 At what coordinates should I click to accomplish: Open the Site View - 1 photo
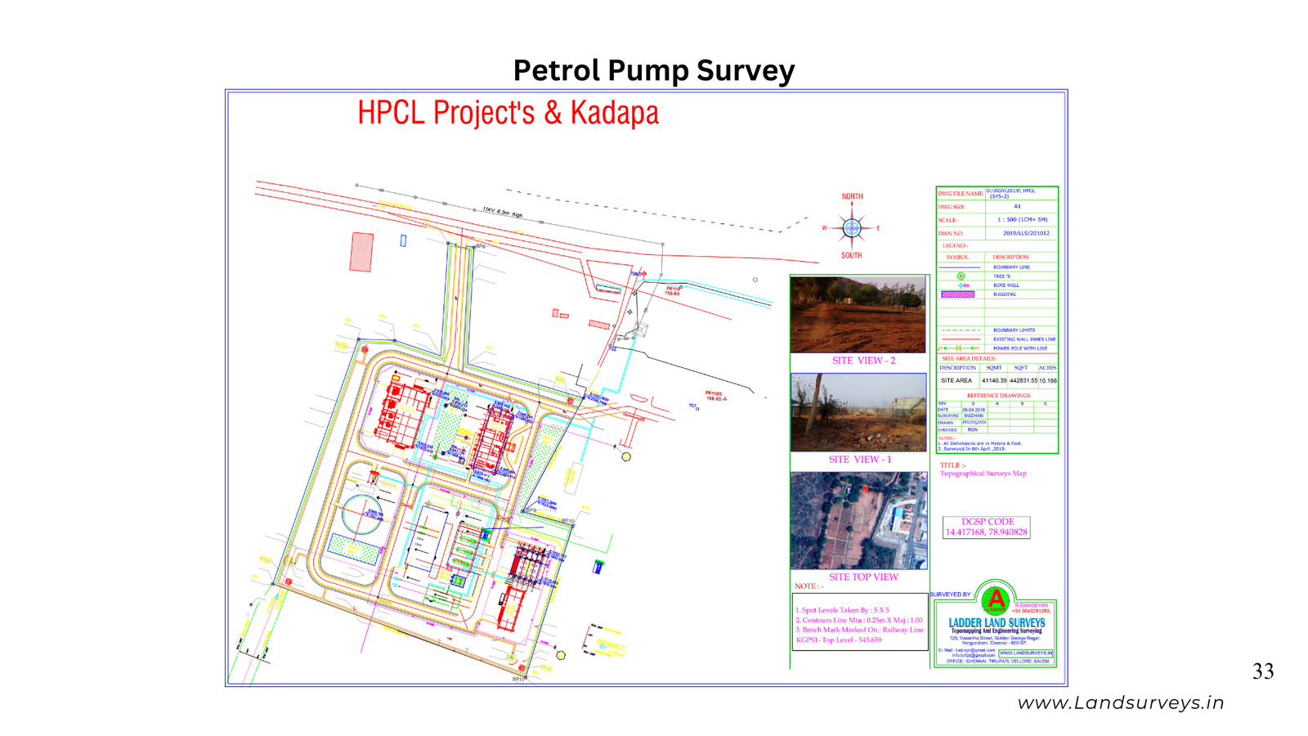tap(858, 412)
